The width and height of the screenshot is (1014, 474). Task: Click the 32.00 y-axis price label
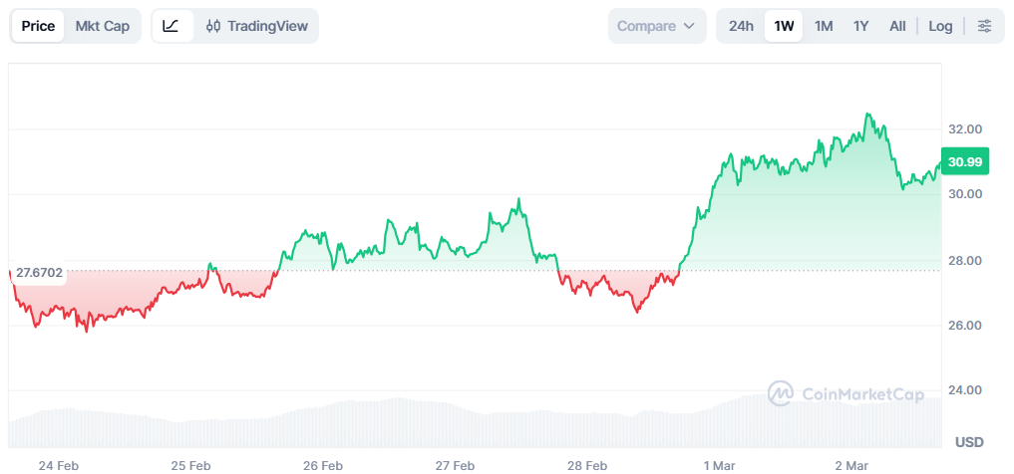965,129
